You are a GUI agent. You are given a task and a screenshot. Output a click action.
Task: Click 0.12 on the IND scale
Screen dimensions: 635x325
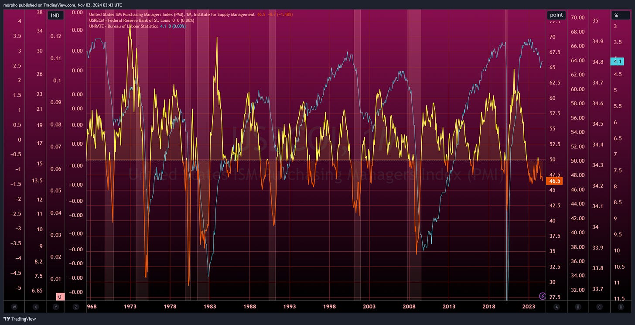tap(56, 36)
